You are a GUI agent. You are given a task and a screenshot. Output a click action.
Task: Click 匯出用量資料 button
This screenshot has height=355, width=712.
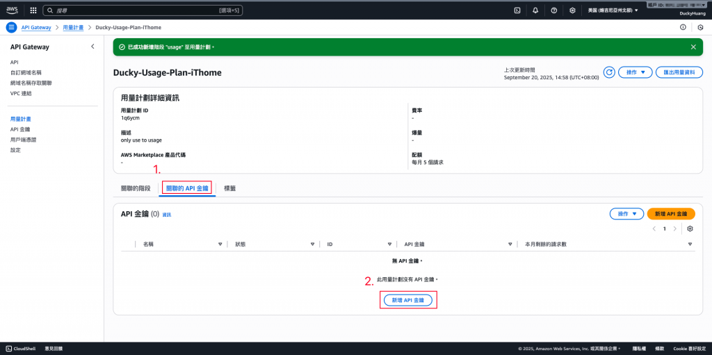point(679,72)
